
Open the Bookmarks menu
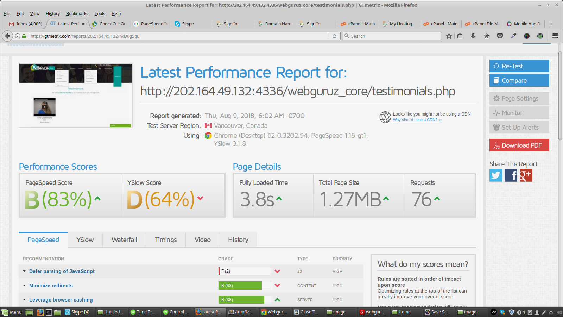[x=77, y=14]
